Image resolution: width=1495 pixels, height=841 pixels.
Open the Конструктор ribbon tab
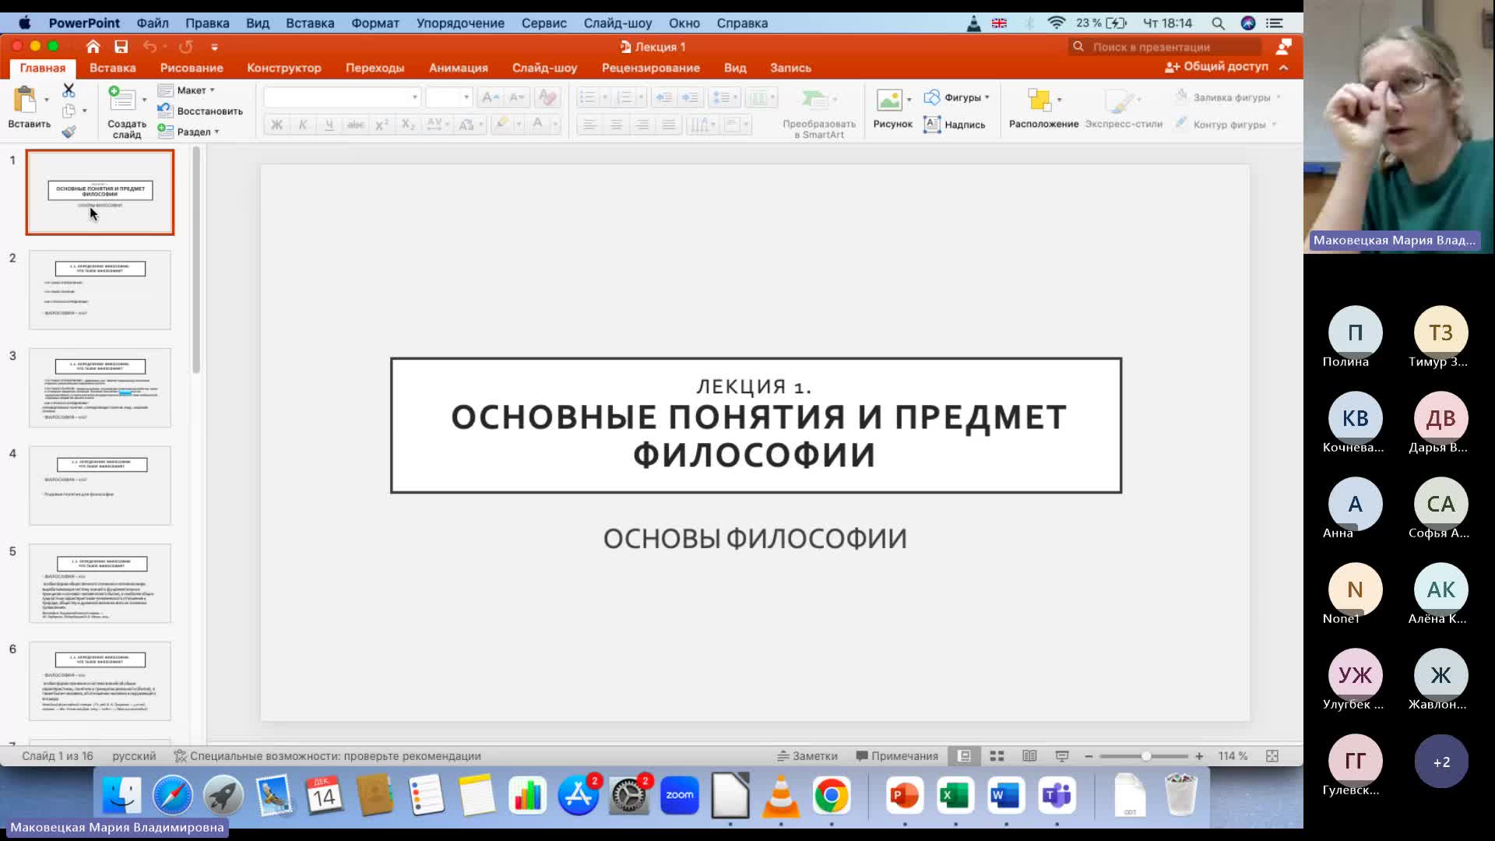tap(284, 68)
